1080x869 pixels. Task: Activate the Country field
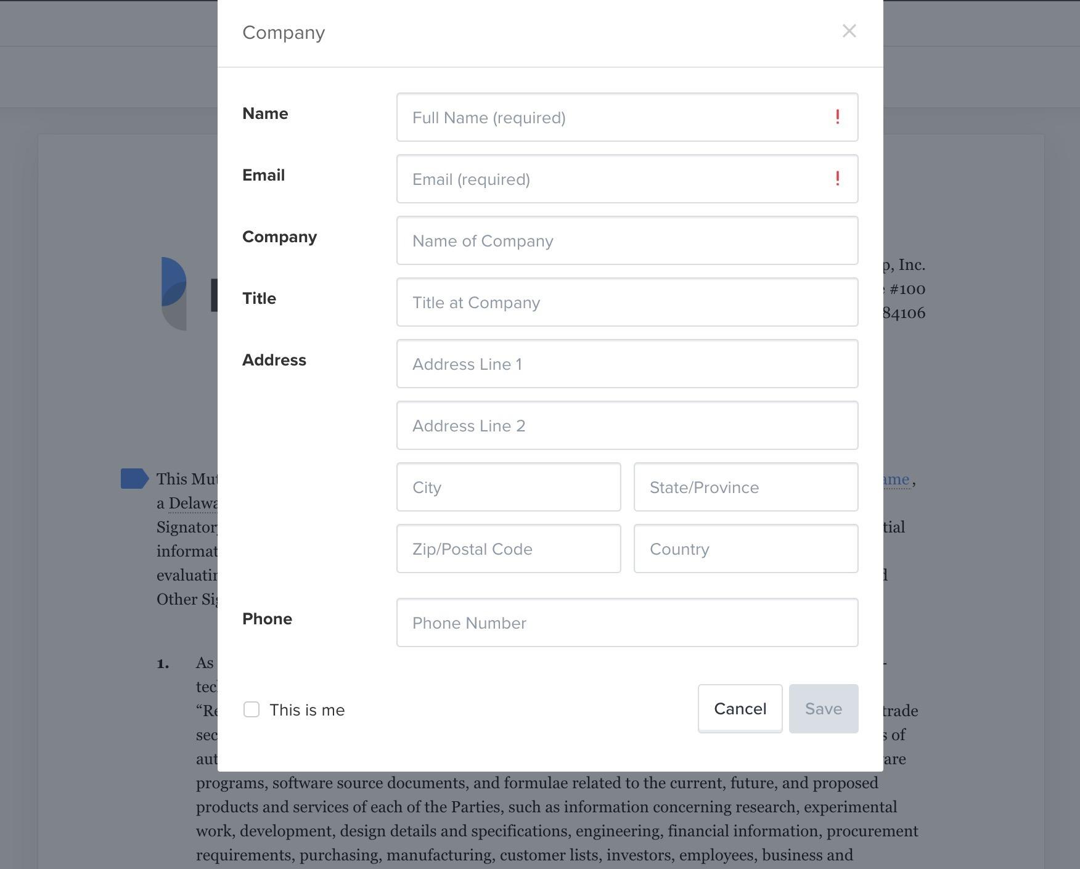point(746,549)
